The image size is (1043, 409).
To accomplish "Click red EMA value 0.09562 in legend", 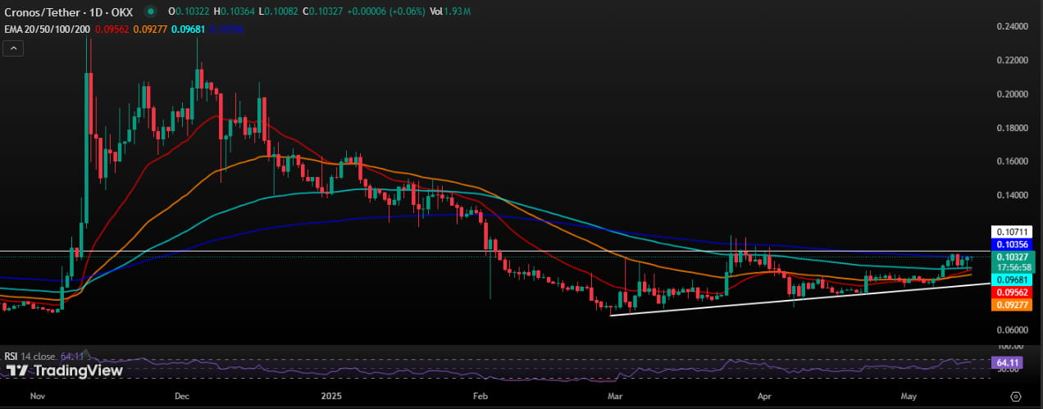I will [x=110, y=29].
